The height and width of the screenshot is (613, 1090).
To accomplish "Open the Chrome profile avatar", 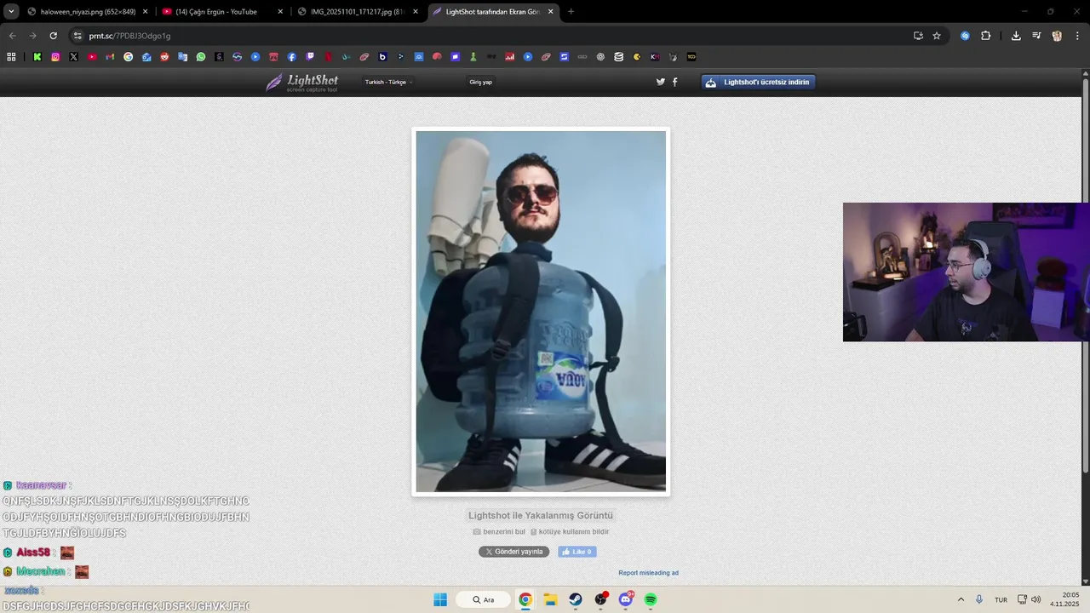I will click(1057, 36).
